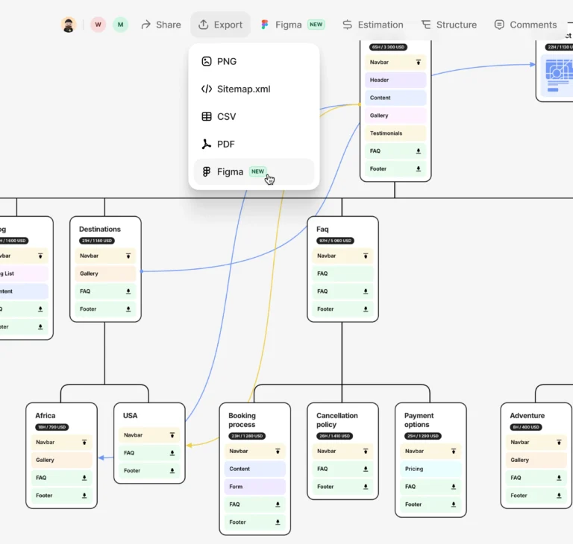This screenshot has height=544, width=573.
Task: Click the PNG image icon in menu
Action: [x=207, y=61]
